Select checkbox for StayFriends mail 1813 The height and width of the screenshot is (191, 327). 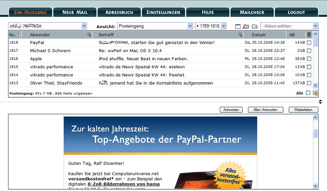(x=309, y=83)
